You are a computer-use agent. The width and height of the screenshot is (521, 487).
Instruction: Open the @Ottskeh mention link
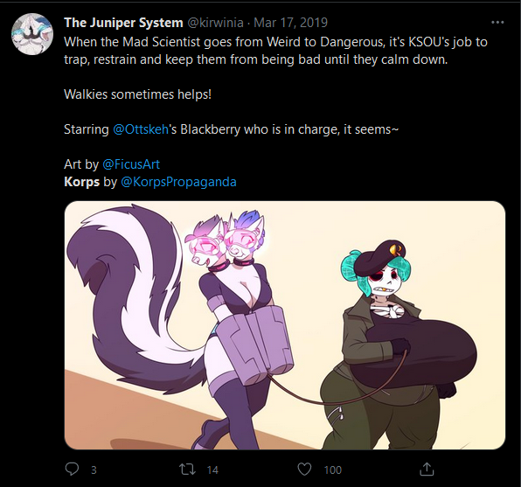point(141,129)
